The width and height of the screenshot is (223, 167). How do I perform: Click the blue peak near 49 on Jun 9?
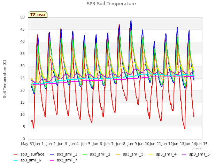pos(131,21)
